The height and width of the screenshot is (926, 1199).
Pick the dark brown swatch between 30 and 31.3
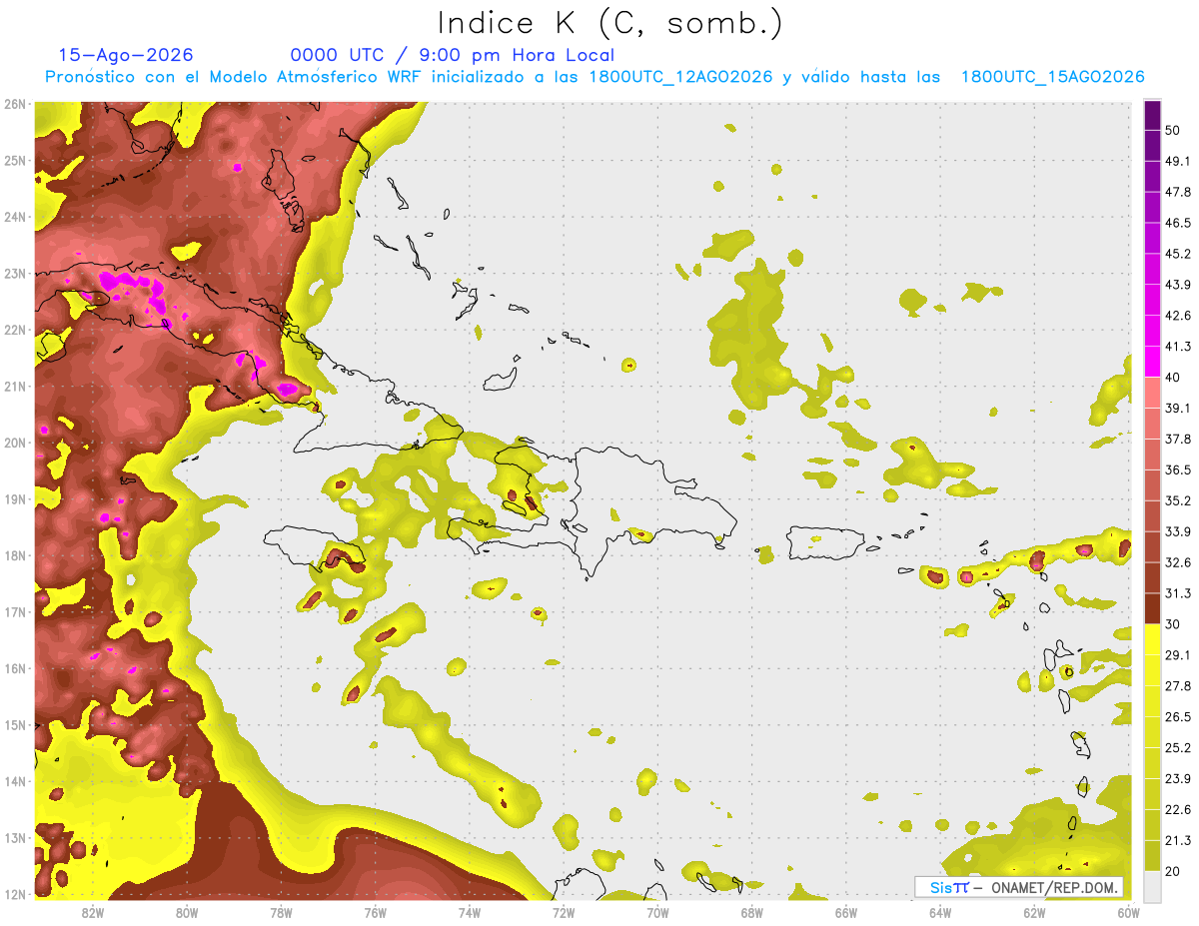point(1152,608)
